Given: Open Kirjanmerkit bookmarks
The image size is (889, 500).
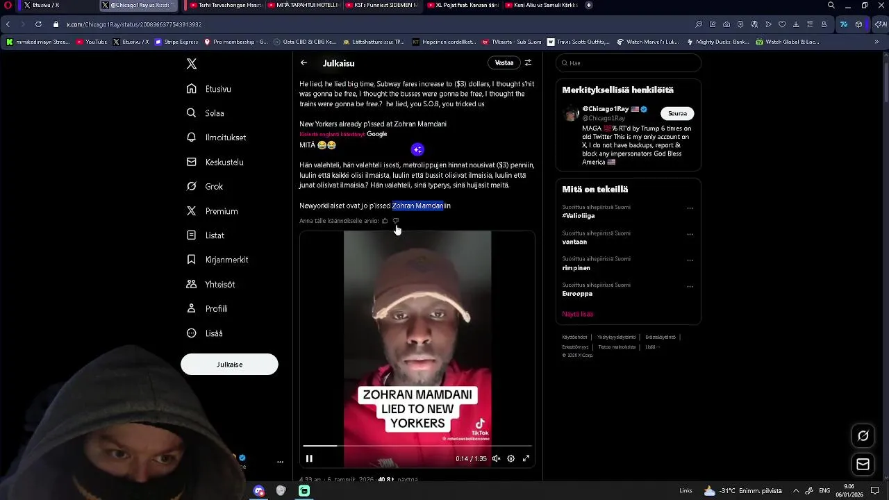Looking at the screenshot, I should point(217,260).
